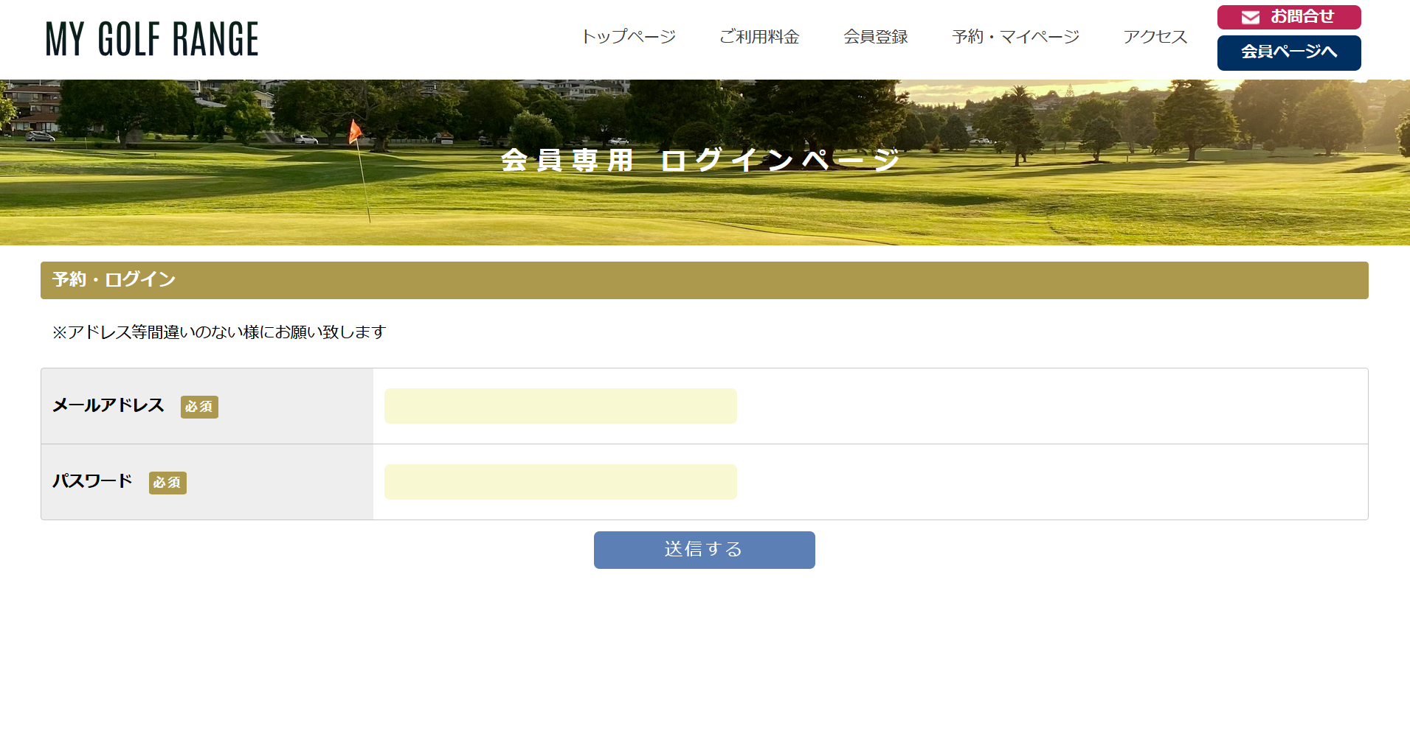Click the 必須 badge beside パスワード

167,483
